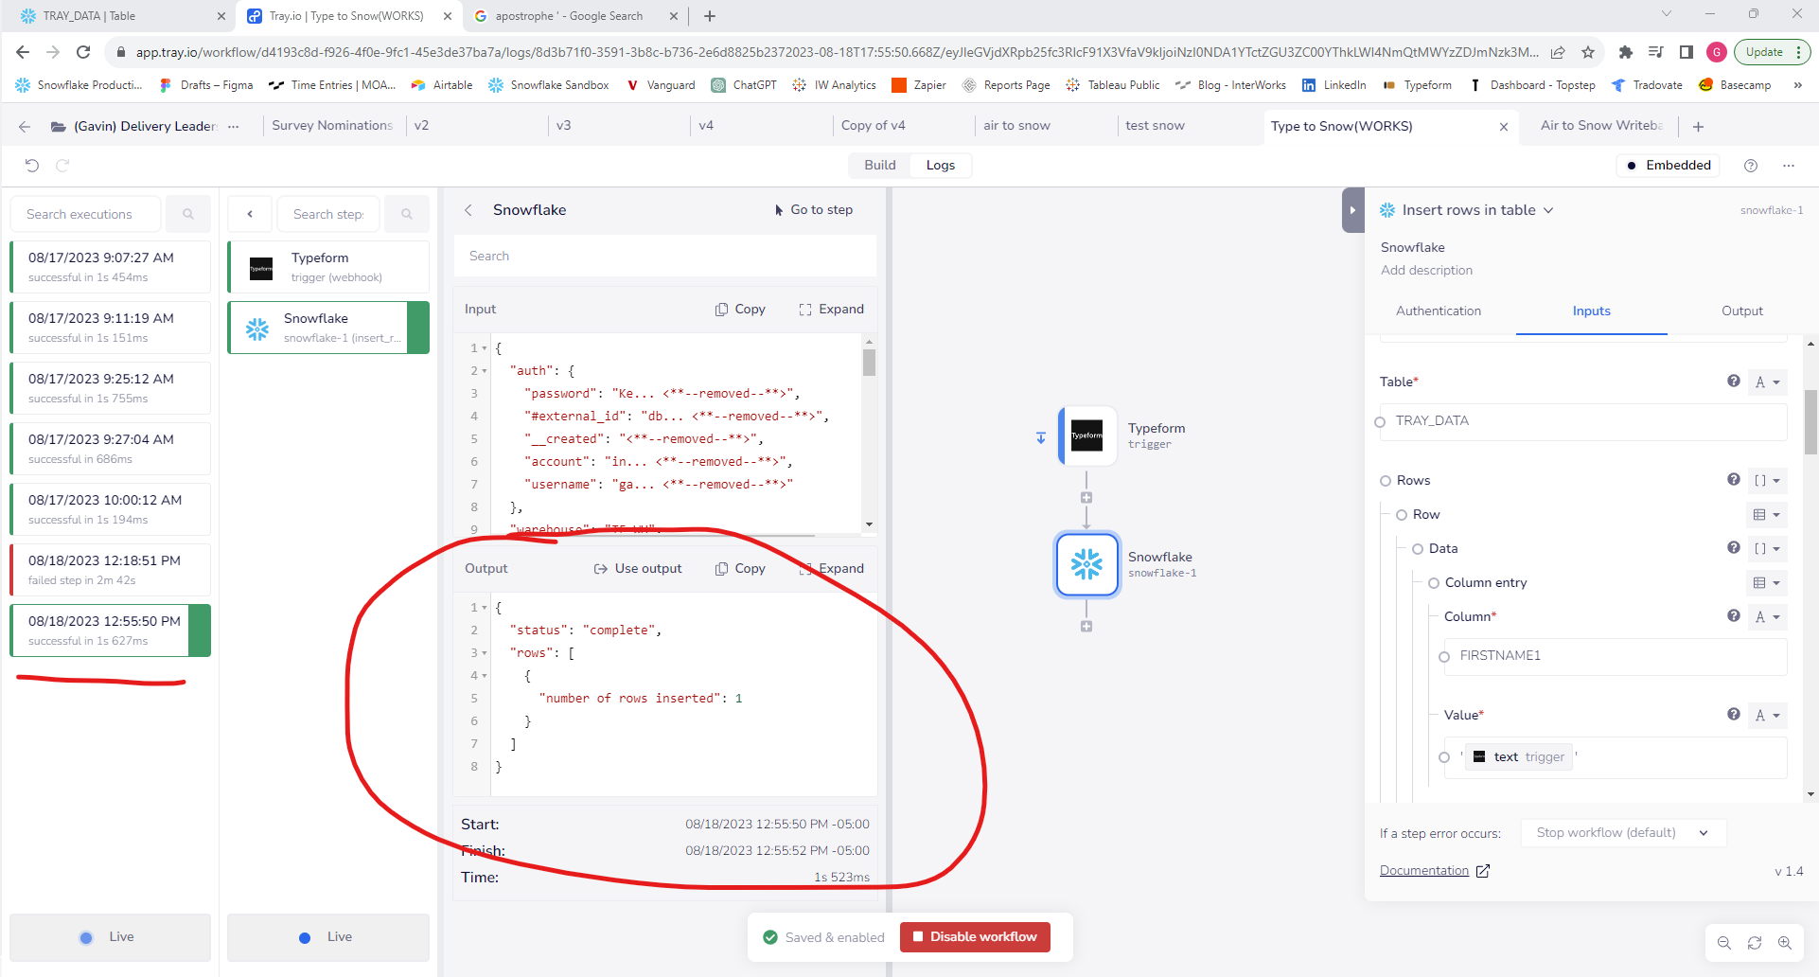Select the Snowflake node icon on canvas
Viewport: 1819px width, 977px height.
[x=1087, y=565]
